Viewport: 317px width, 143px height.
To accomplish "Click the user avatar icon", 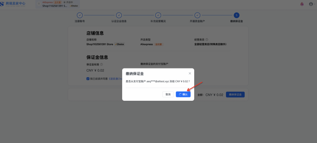I will pyautogui.click(x=311, y=4).
